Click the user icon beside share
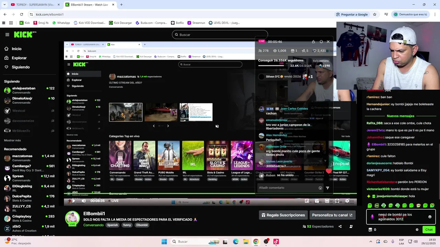This screenshot has width=440, height=247. 351,226
